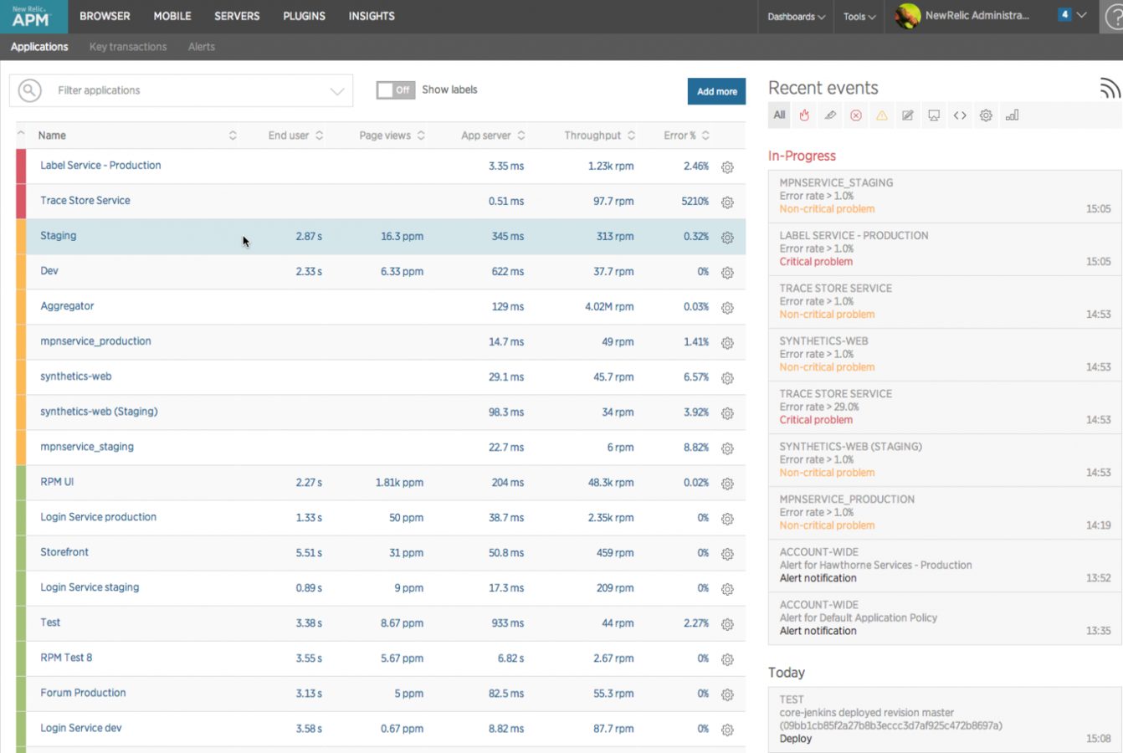Open MPNSERVICE_STAGING event at 15:05
The width and height of the screenshot is (1123, 753).
[945, 196]
